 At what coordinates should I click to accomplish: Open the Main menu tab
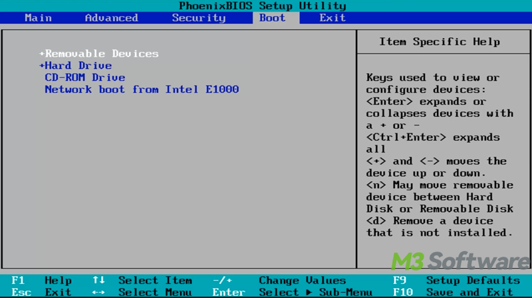click(38, 18)
